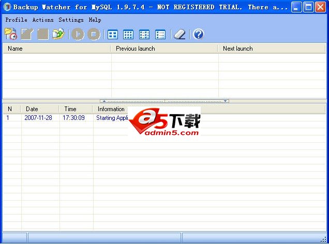Click the application icon in title bar
The height and width of the screenshot is (244, 329).
7,7
